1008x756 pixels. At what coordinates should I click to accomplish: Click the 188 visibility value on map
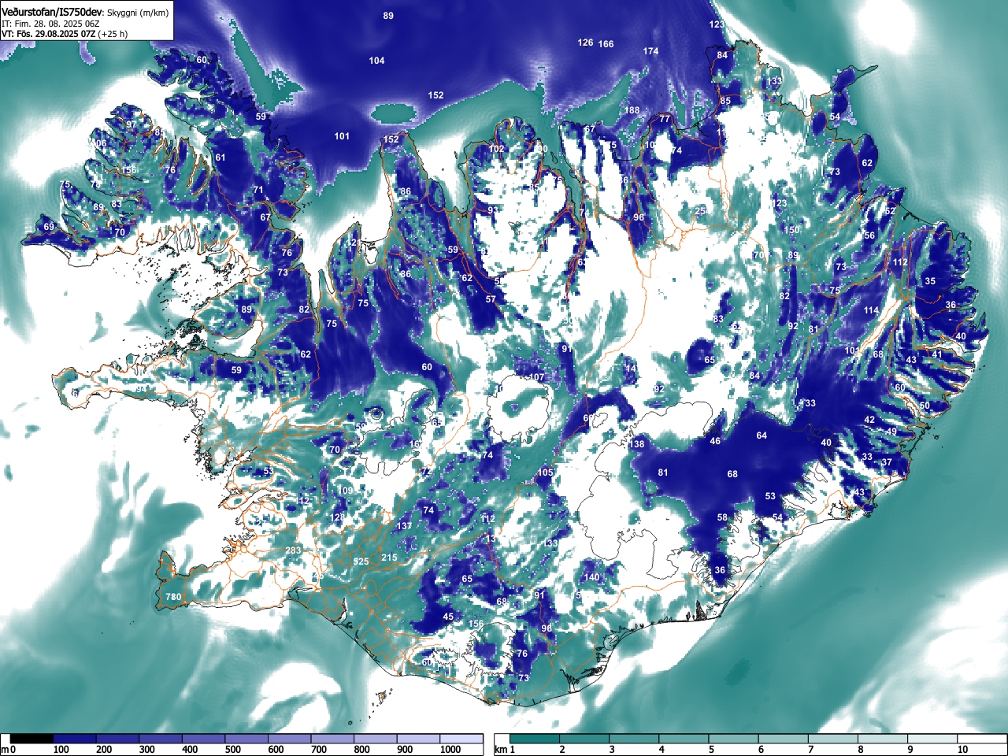click(x=632, y=110)
